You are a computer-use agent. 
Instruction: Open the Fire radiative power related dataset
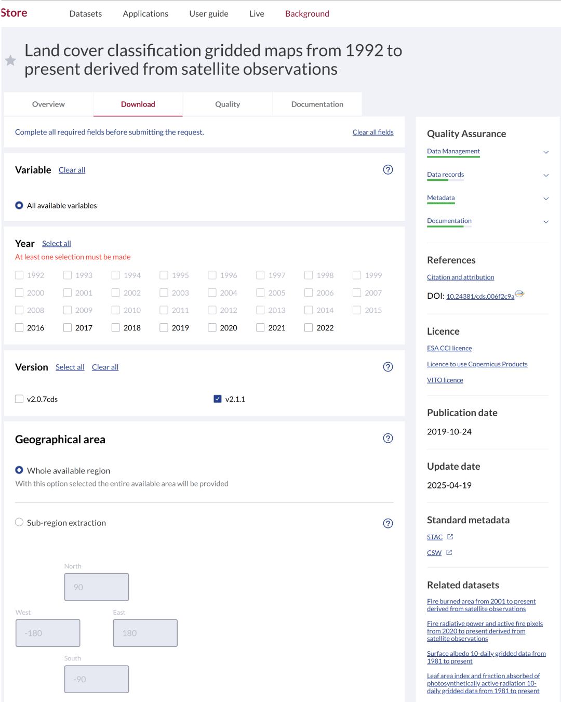click(x=485, y=631)
